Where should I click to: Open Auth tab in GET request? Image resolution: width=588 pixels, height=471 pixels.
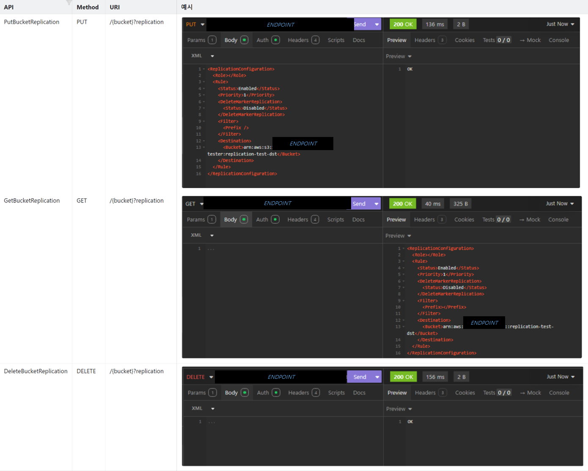267,219
